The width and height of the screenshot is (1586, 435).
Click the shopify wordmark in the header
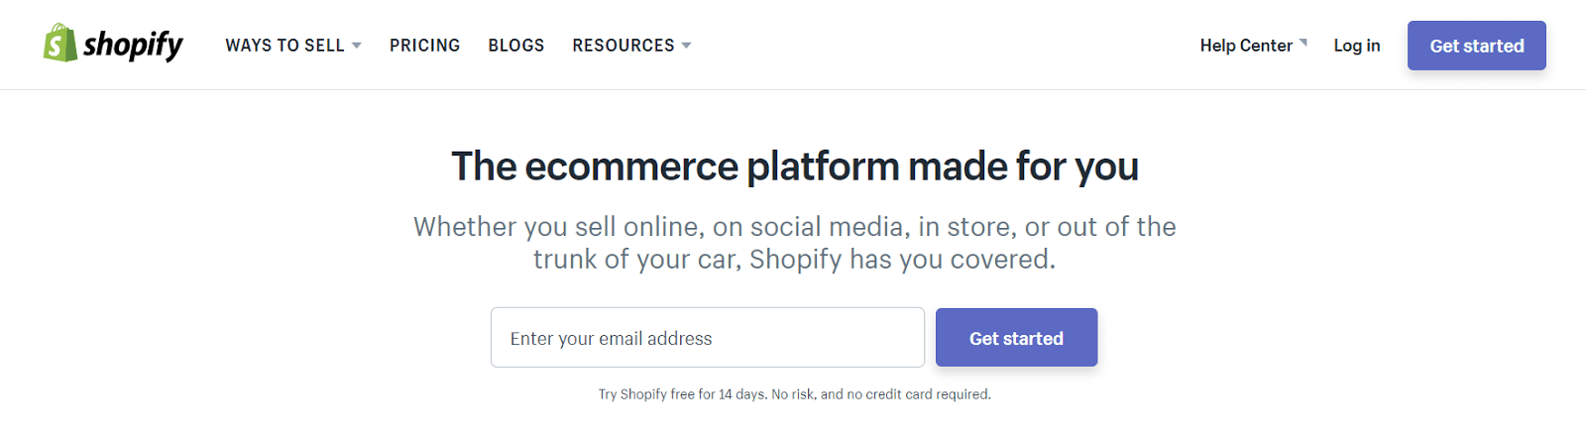(133, 45)
